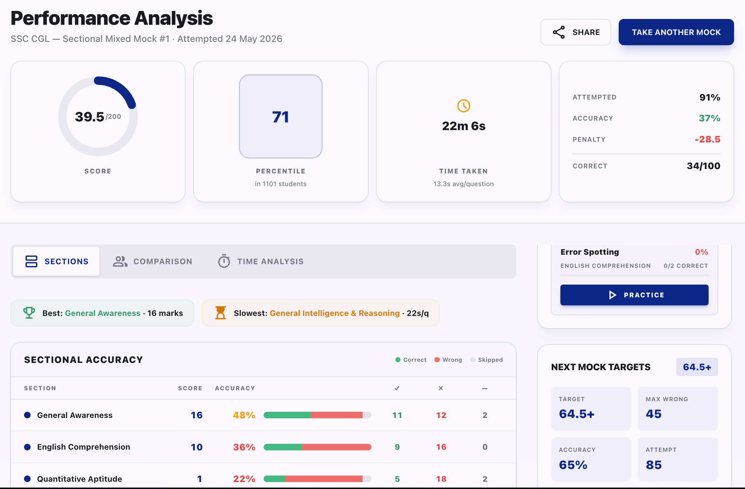This screenshot has width=745, height=489.
Task: Click the 71 percentile box
Action: (x=281, y=117)
